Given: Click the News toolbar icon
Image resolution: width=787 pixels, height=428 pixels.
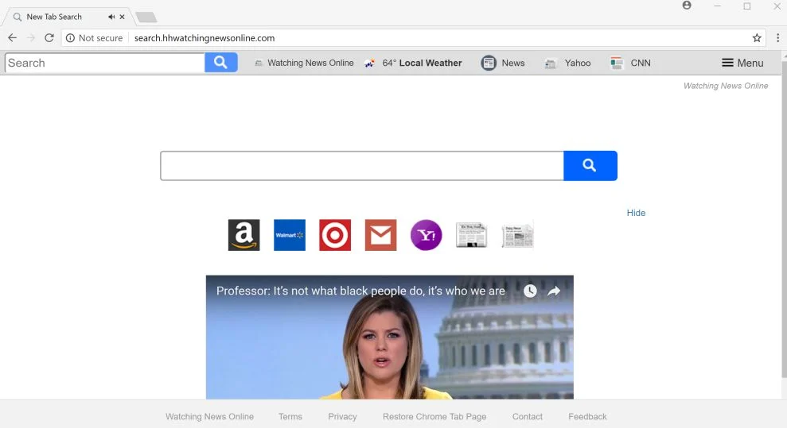Looking at the screenshot, I should (489, 63).
